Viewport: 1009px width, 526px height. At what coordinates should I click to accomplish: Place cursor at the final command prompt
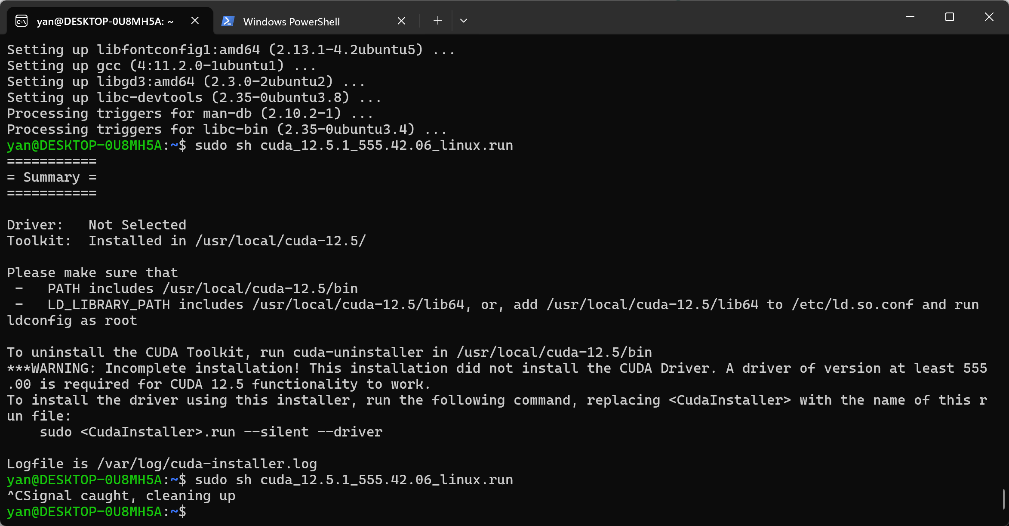195,512
